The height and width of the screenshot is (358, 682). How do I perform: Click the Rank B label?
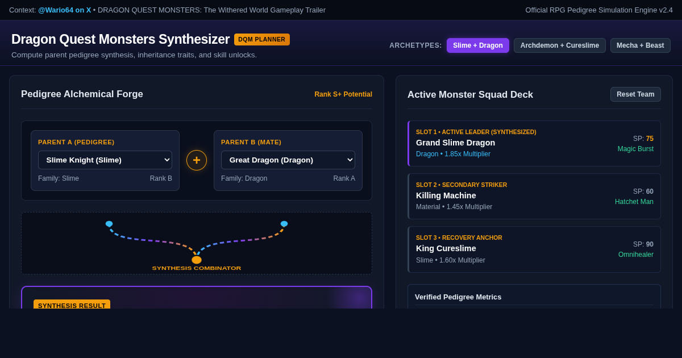[161, 178]
